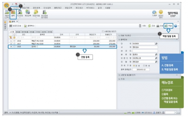Click the 바코드 input field
Viewport: 188px width, 118px height.
pyautogui.click(x=145, y=51)
